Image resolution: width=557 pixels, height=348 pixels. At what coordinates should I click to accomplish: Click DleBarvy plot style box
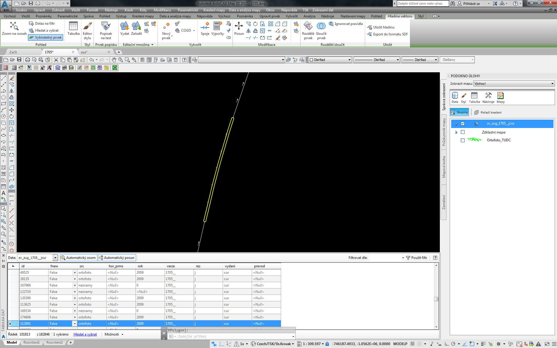(457, 60)
